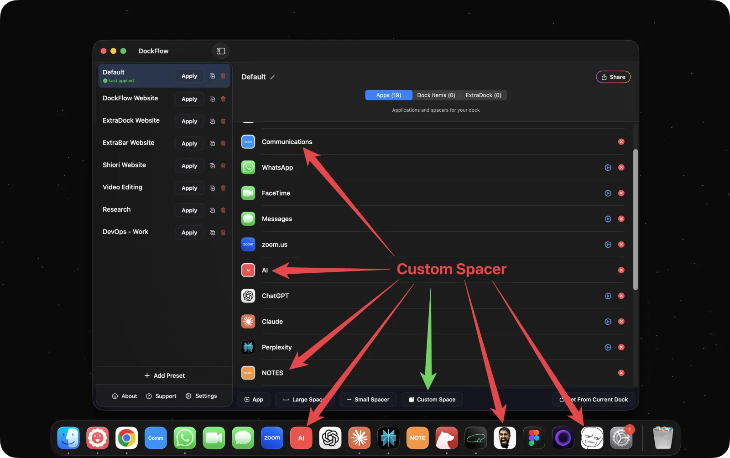The width and height of the screenshot is (730, 458).
Task: Apply the Shiori Website preset
Action: (x=189, y=166)
